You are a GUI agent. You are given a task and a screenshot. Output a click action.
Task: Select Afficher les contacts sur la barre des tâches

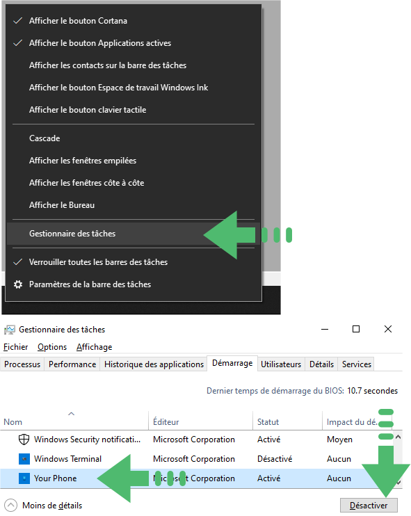pos(134,65)
